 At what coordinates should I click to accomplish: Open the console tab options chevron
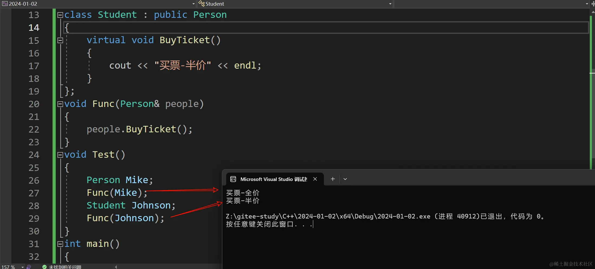[345, 179]
